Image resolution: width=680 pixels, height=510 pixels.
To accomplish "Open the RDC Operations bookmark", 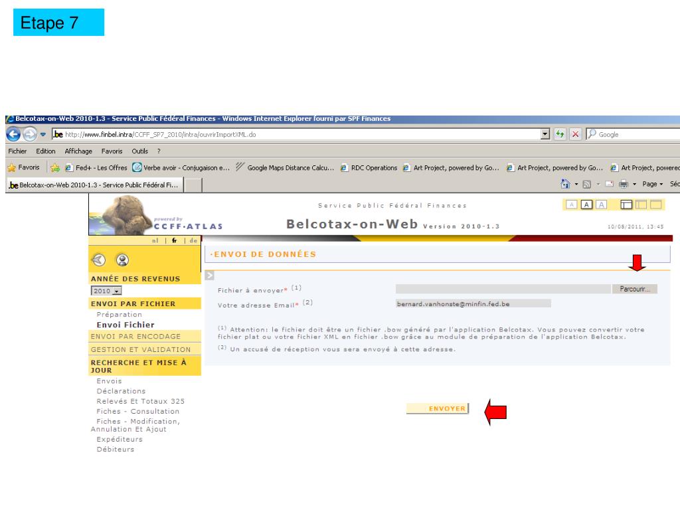I will (369, 167).
